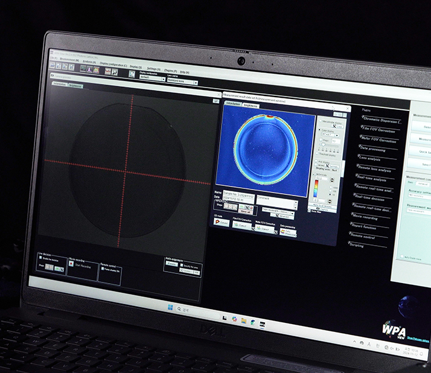The height and width of the screenshot is (373, 431).
Task: Open the Help (H) menu
Action: pos(185,72)
